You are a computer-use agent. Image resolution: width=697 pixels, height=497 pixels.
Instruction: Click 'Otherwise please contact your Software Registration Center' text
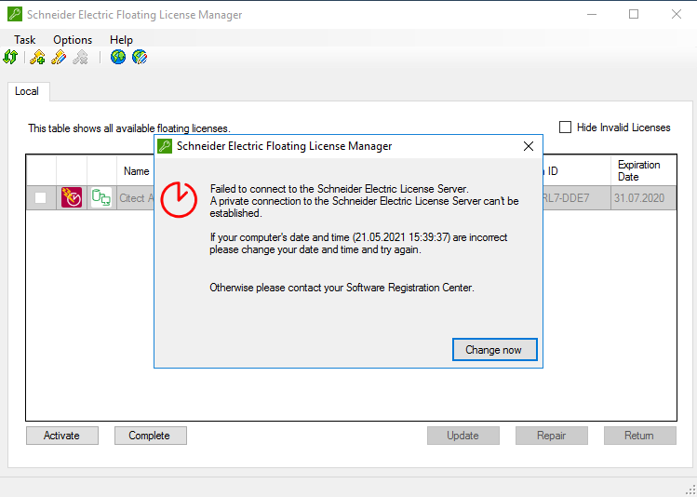coord(342,288)
